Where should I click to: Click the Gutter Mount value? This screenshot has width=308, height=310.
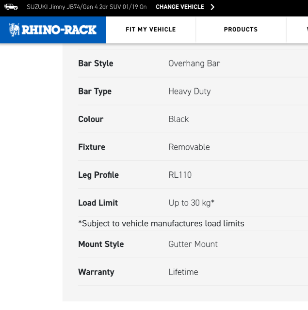(193, 244)
